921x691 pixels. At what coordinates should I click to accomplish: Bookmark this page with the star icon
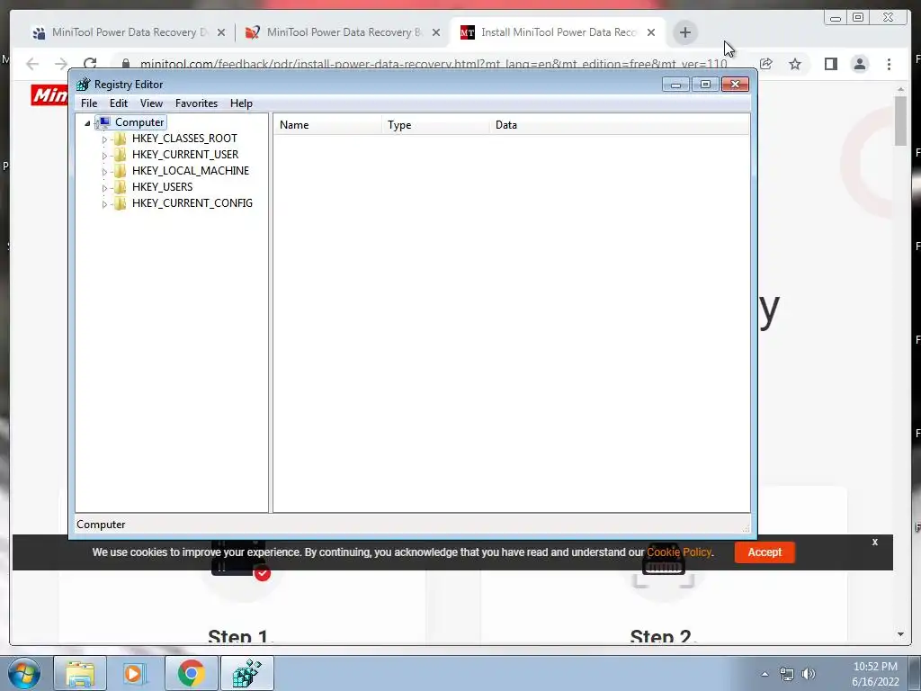point(795,64)
